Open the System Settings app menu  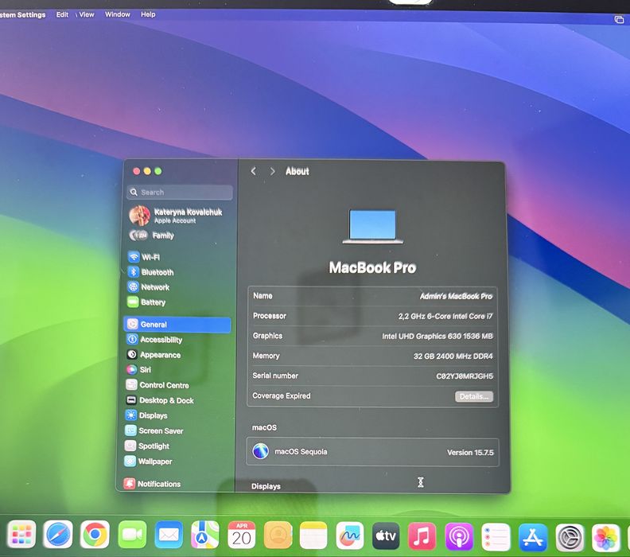[22, 15]
